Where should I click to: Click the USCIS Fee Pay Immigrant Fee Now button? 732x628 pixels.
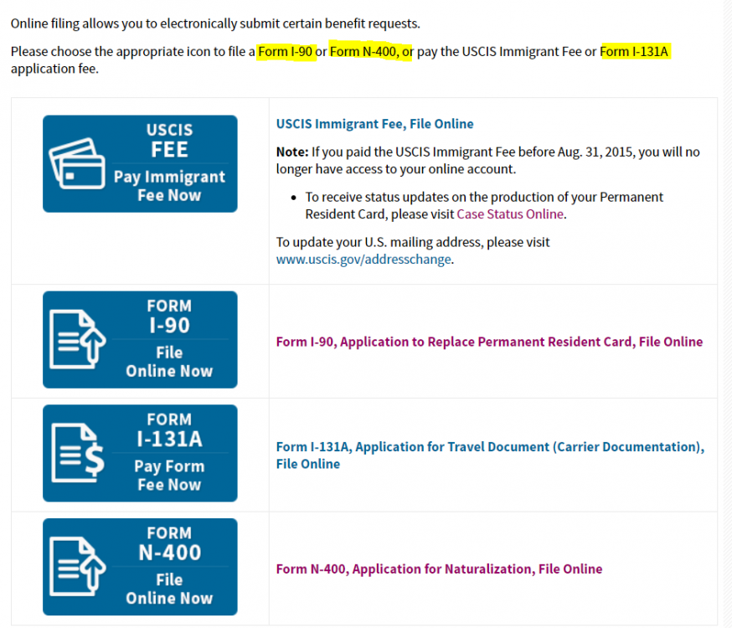pos(140,164)
